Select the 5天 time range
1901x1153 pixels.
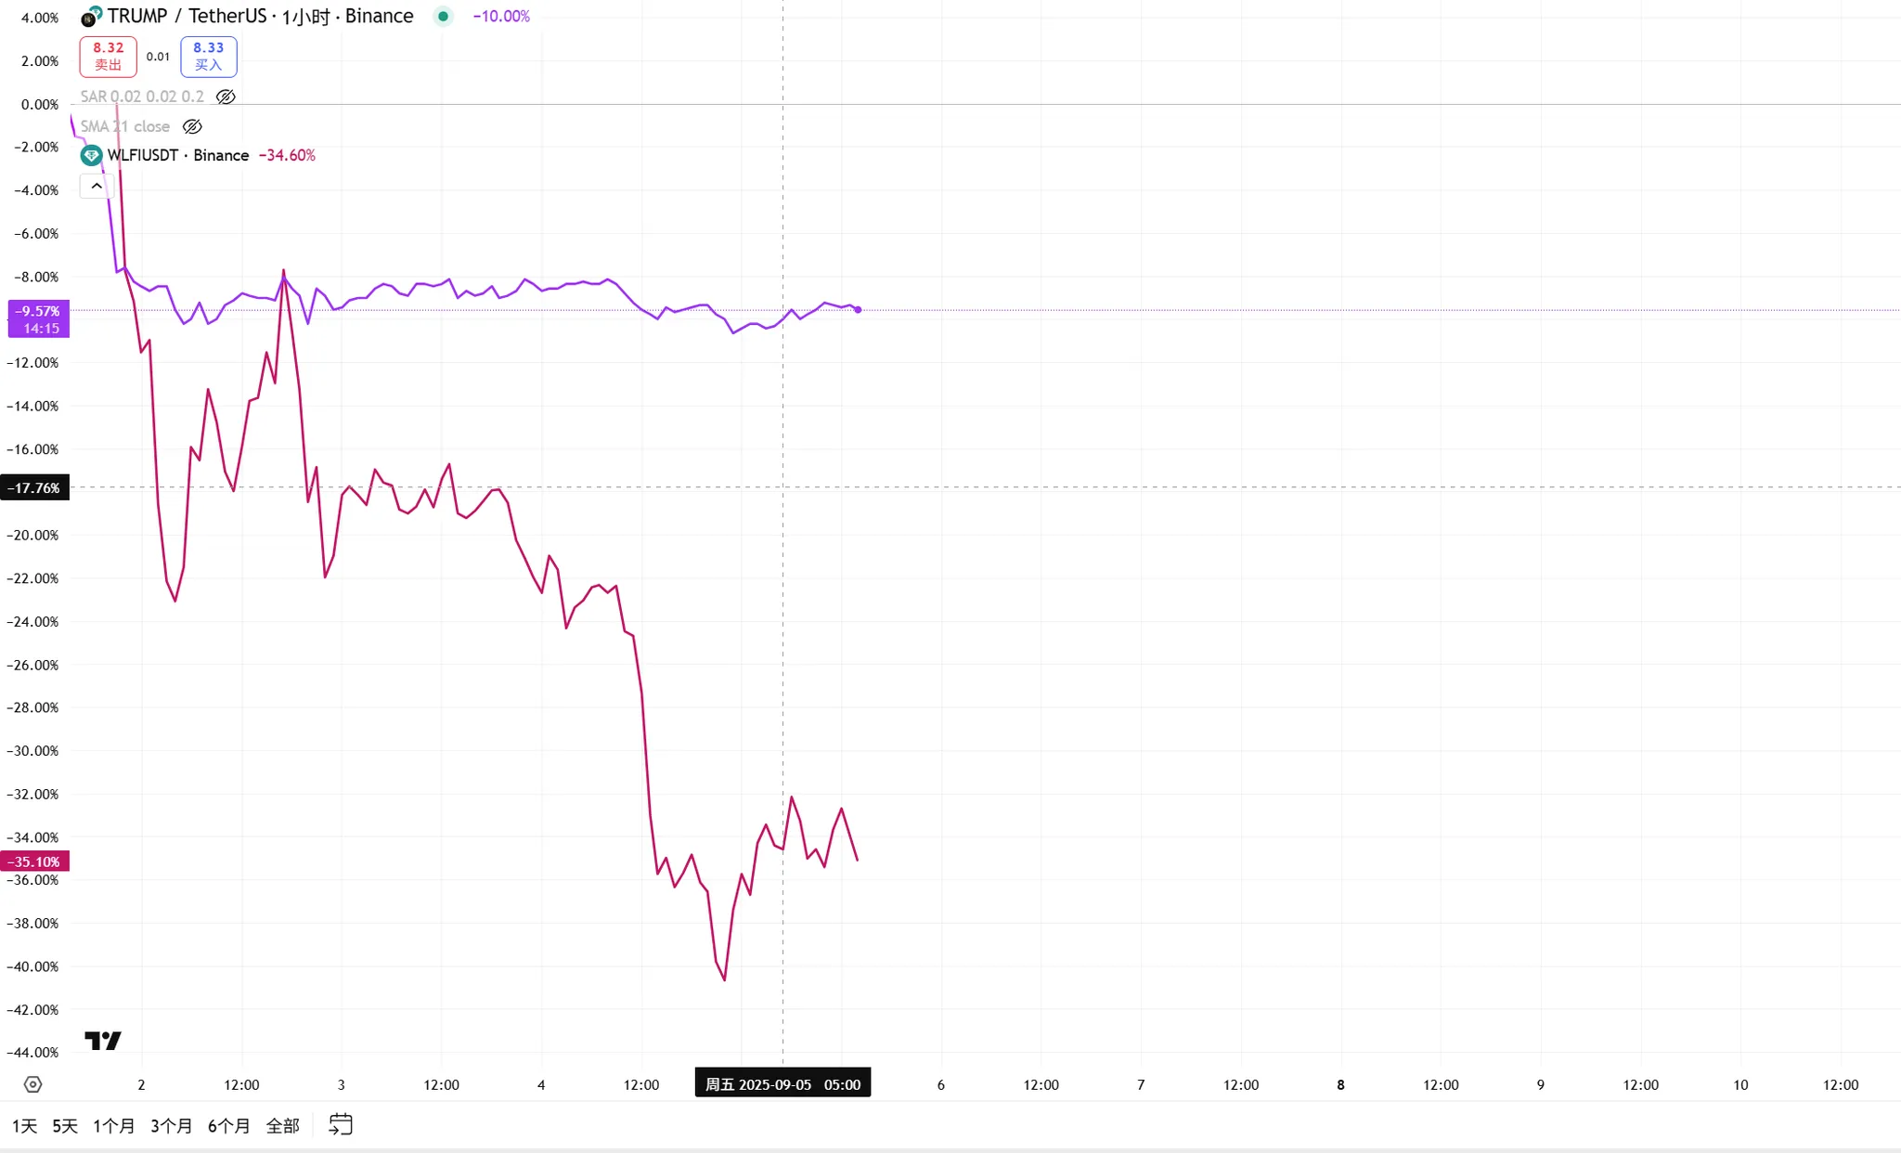(x=65, y=1126)
